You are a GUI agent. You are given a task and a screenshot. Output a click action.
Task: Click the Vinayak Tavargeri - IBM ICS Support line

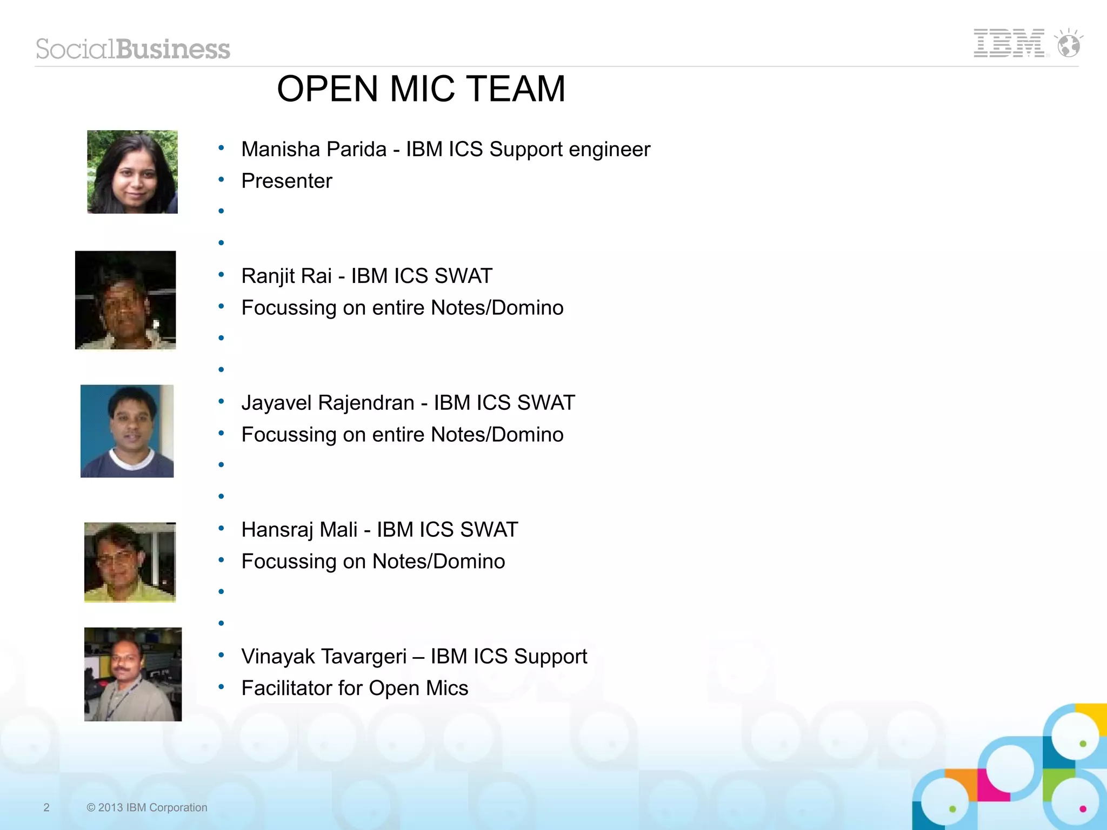414,657
